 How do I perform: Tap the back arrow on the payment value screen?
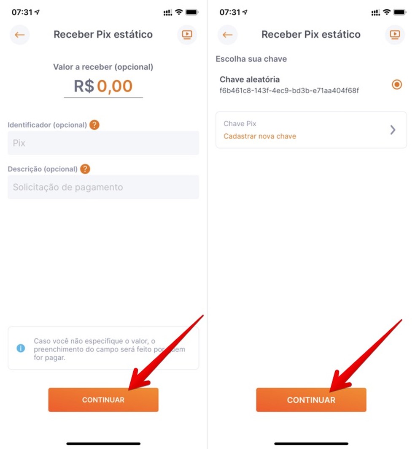19,35
